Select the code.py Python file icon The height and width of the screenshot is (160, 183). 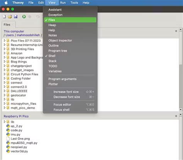pos(8,130)
